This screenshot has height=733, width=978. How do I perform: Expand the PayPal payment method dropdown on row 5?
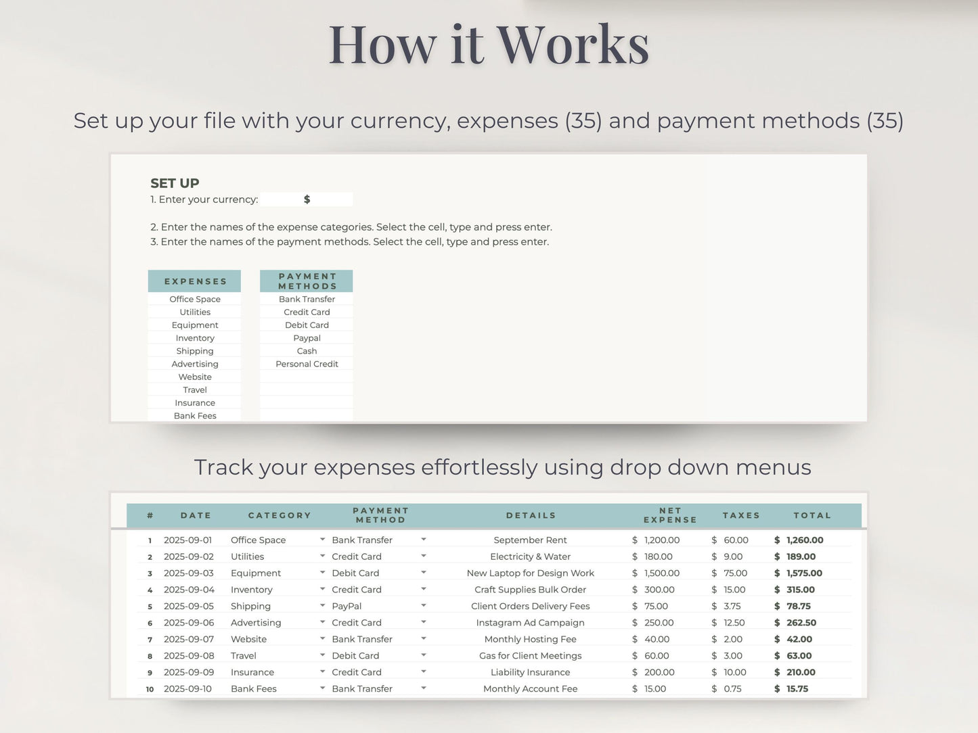(x=424, y=606)
